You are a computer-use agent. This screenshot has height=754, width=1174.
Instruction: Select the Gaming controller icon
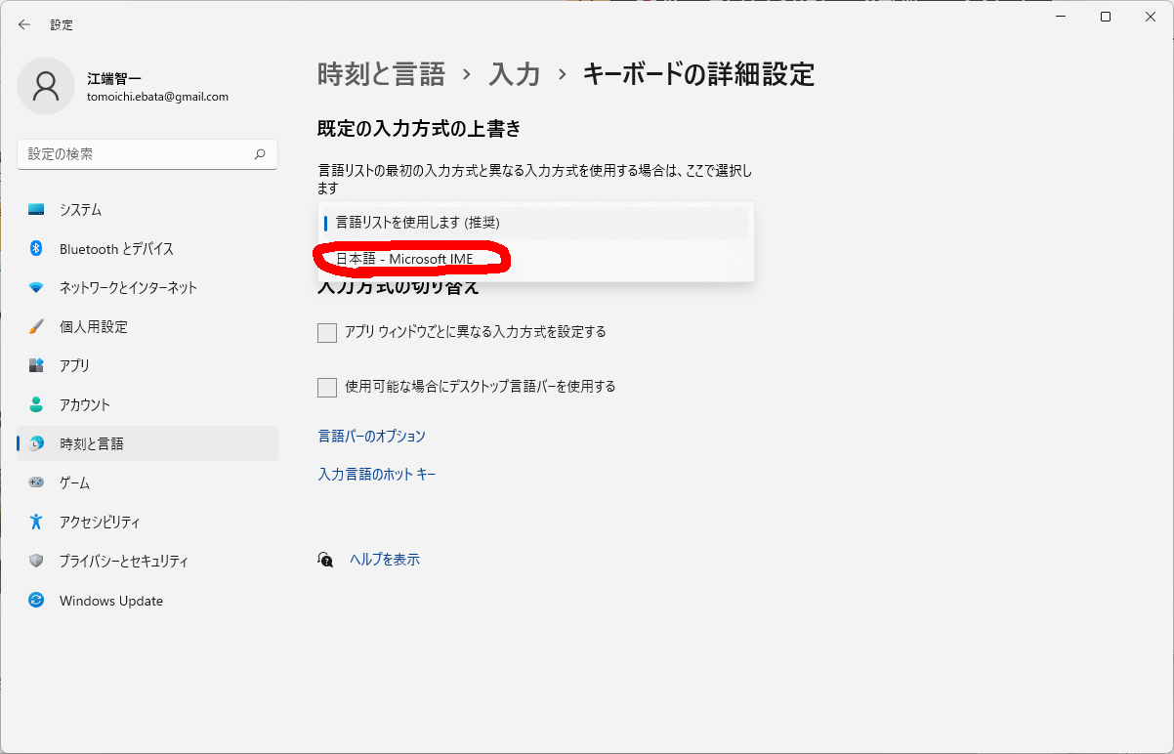(x=36, y=482)
